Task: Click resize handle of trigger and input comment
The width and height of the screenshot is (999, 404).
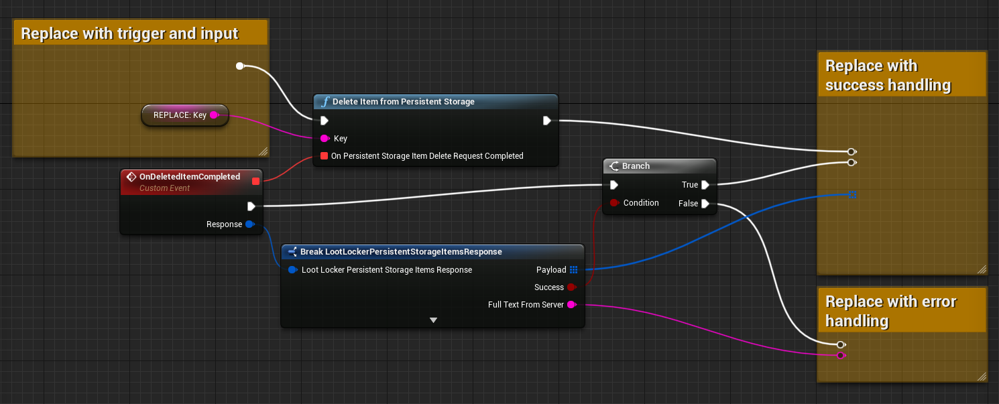Action: (263, 151)
